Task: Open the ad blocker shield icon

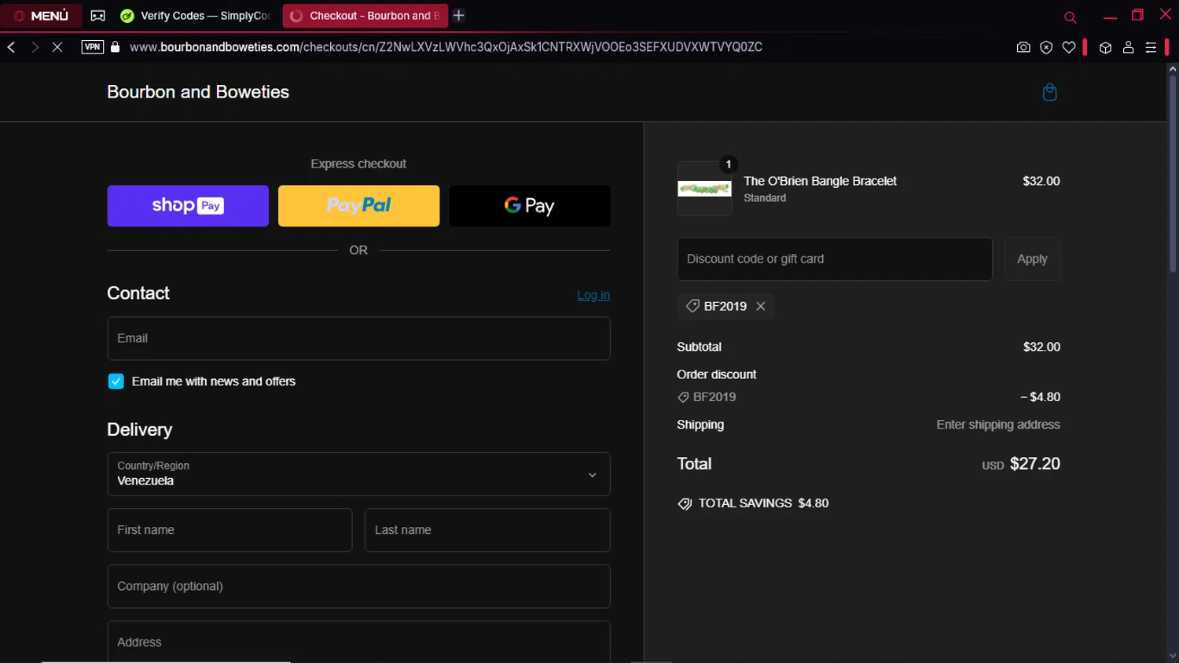Action: 1046,47
